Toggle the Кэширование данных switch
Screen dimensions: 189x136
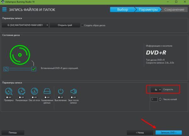[x=47, y=97]
